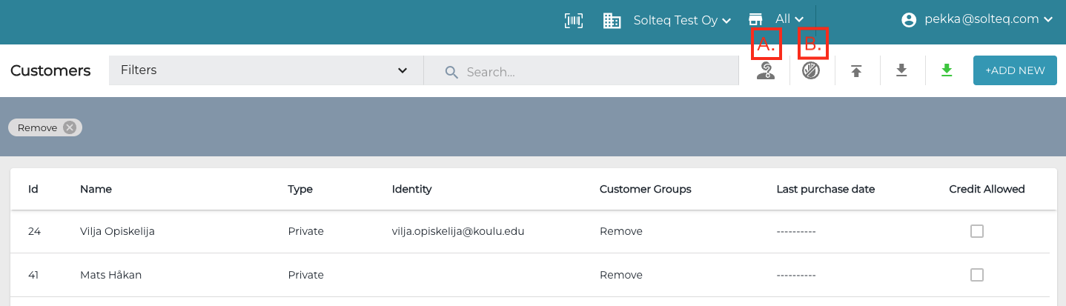Screen dimensions: 1066x306
Task: Click the green download arrow icon
Action: point(946,70)
